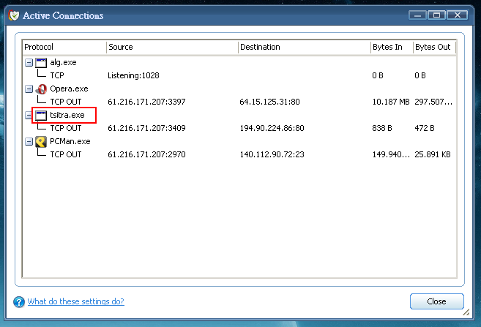Click the shield icon in title bar

(13, 15)
